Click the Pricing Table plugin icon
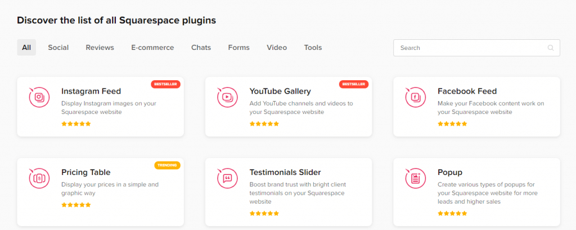Image resolution: width=576 pixels, height=230 pixels. 39,178
